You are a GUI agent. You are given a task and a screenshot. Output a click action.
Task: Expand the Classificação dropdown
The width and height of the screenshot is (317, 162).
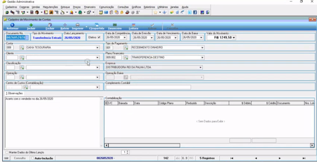pyautogui.click(x=97, y=67)
